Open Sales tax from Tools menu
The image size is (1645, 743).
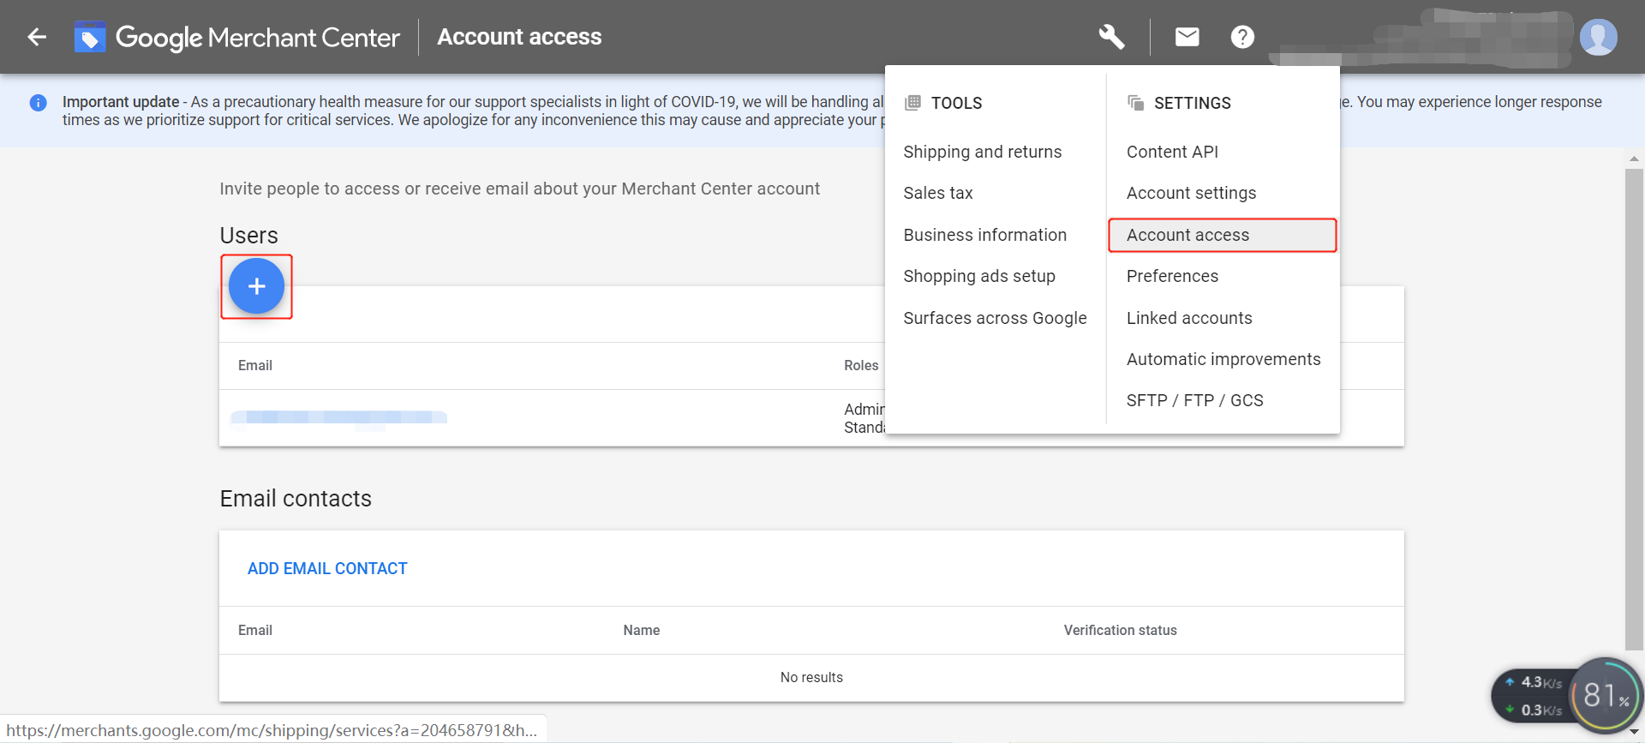[938, 193]
